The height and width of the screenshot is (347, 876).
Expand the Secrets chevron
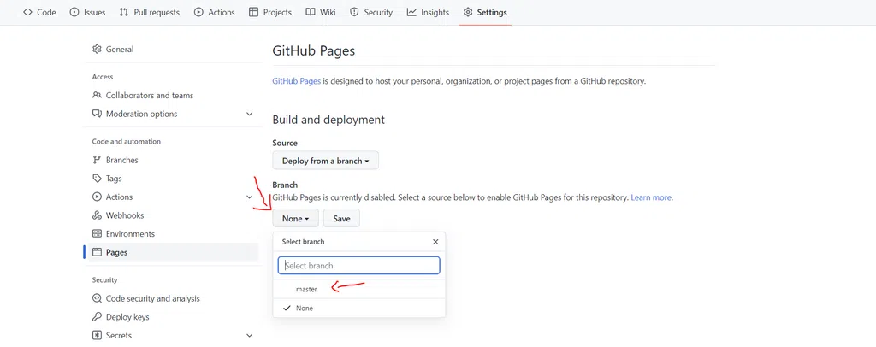[x=249, y=335]
